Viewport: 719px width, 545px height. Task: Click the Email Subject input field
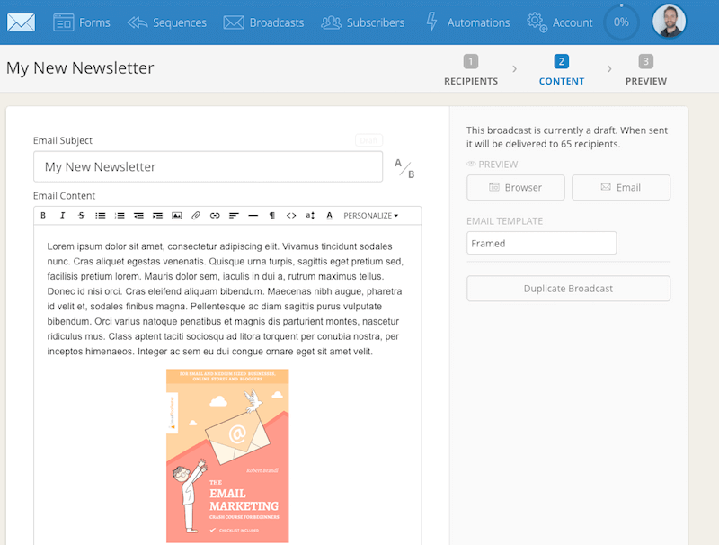click(208, 166)
